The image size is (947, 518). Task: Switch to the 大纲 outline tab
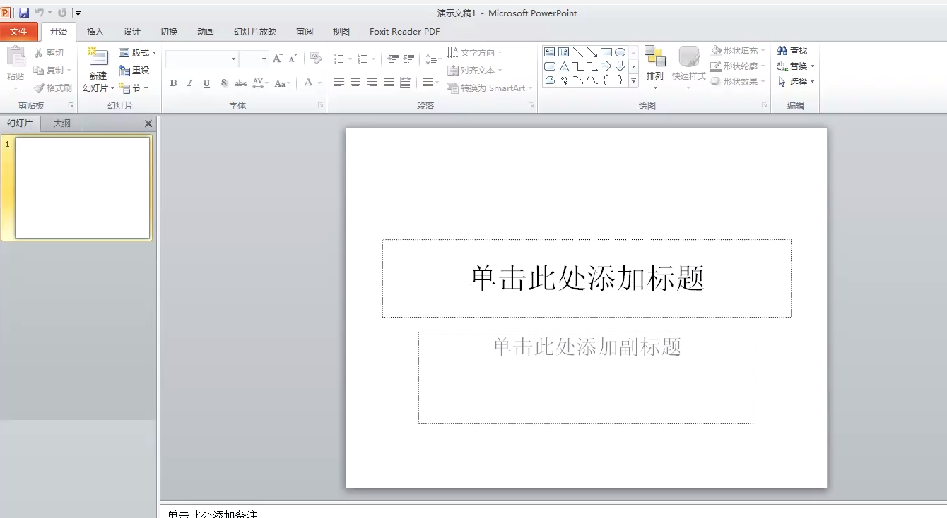click(62, 124)
